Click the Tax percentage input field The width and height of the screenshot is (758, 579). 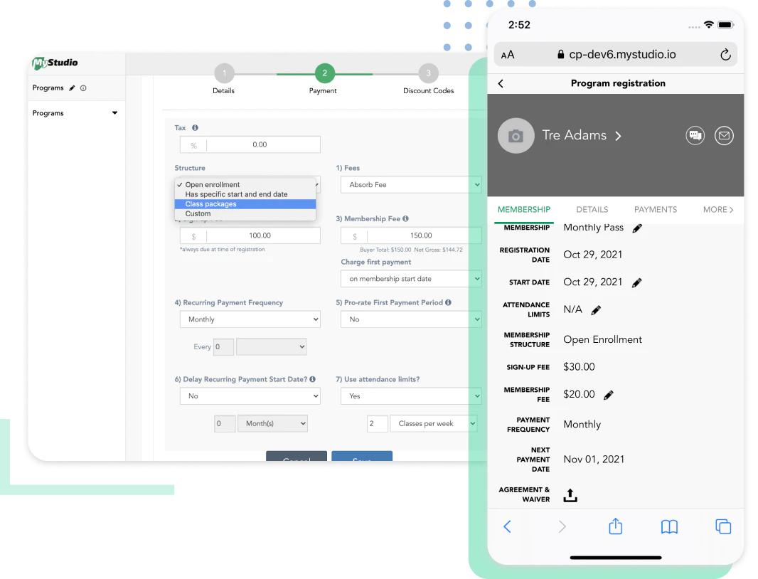[250, 144]
